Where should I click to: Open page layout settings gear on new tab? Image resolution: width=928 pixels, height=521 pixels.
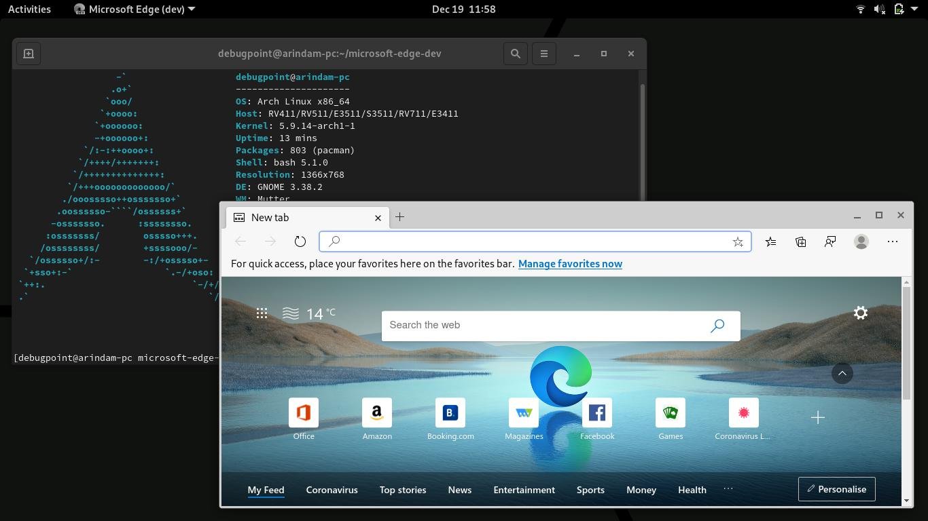[x=860, y=313]
